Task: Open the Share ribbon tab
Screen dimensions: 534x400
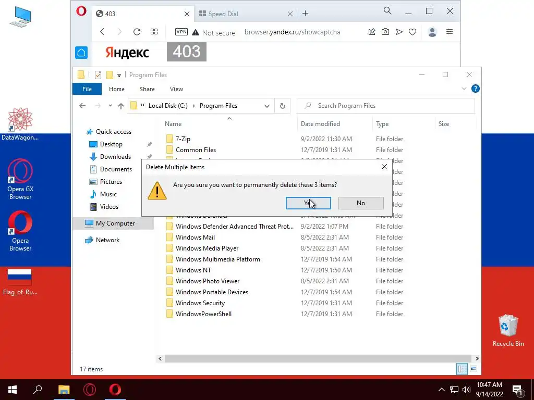Action: tap(147, 89)
